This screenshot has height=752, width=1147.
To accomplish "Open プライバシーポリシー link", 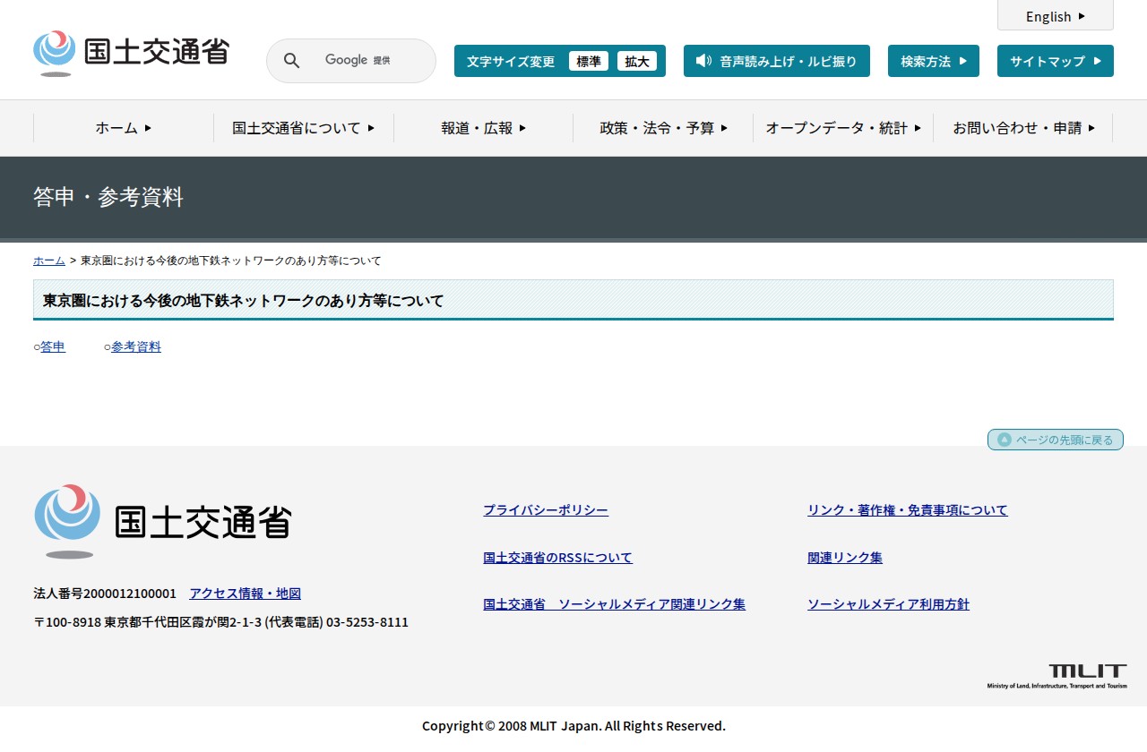I will click(x=546, y=510).
